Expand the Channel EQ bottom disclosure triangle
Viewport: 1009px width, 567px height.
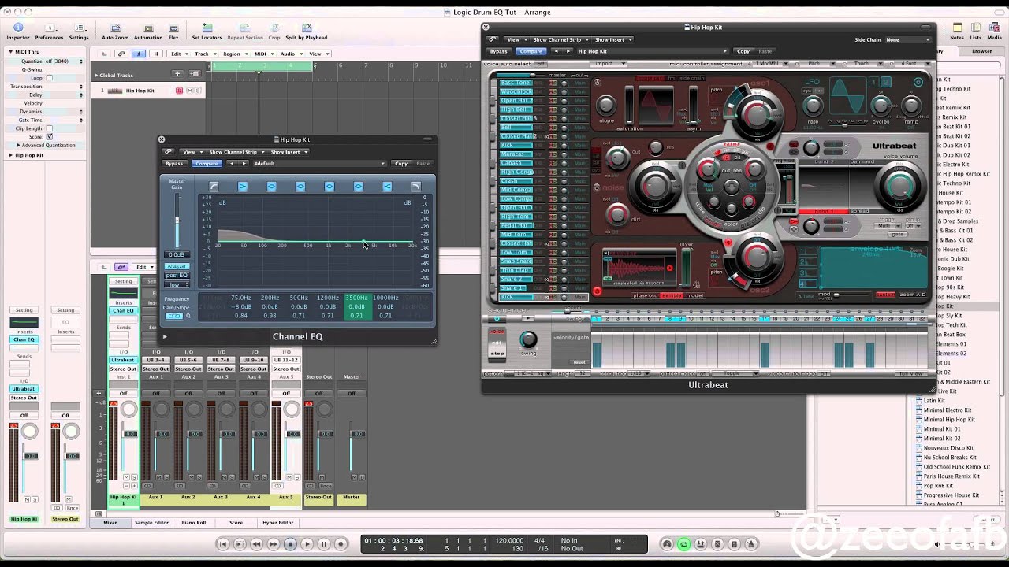click(x=165, y=336)
